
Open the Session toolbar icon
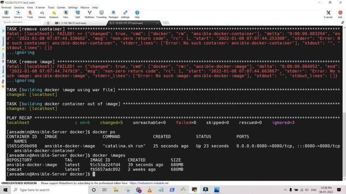click(6, 15)
